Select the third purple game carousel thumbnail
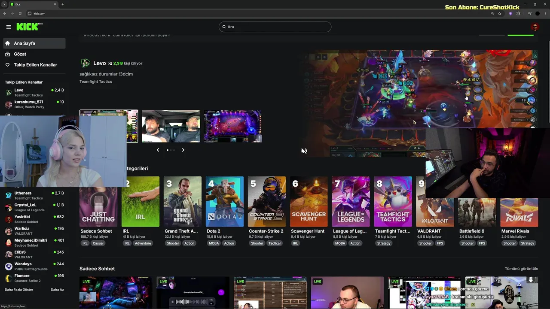Viewport: 550px width, 309px height. point(232,126)
